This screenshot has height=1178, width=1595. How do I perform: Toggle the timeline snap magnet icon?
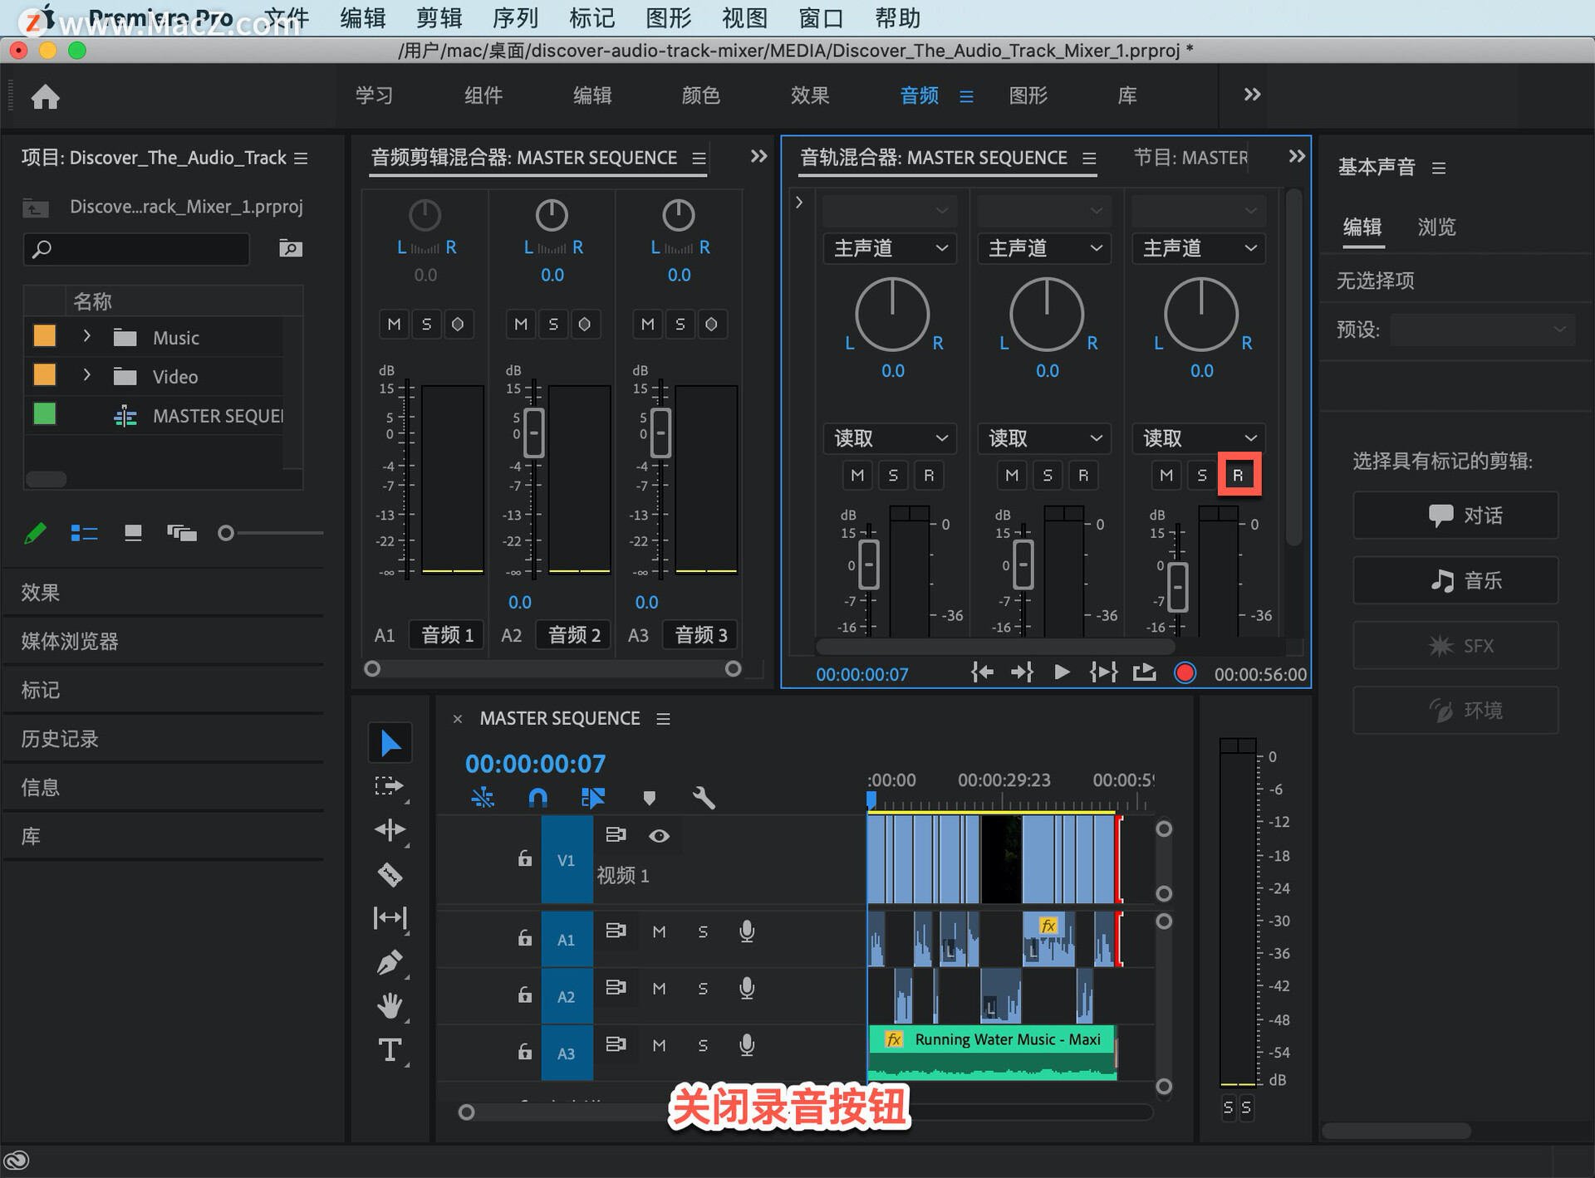(x=537, y=799)
